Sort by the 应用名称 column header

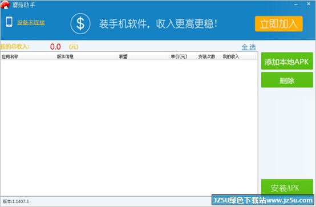click(28, 56)
